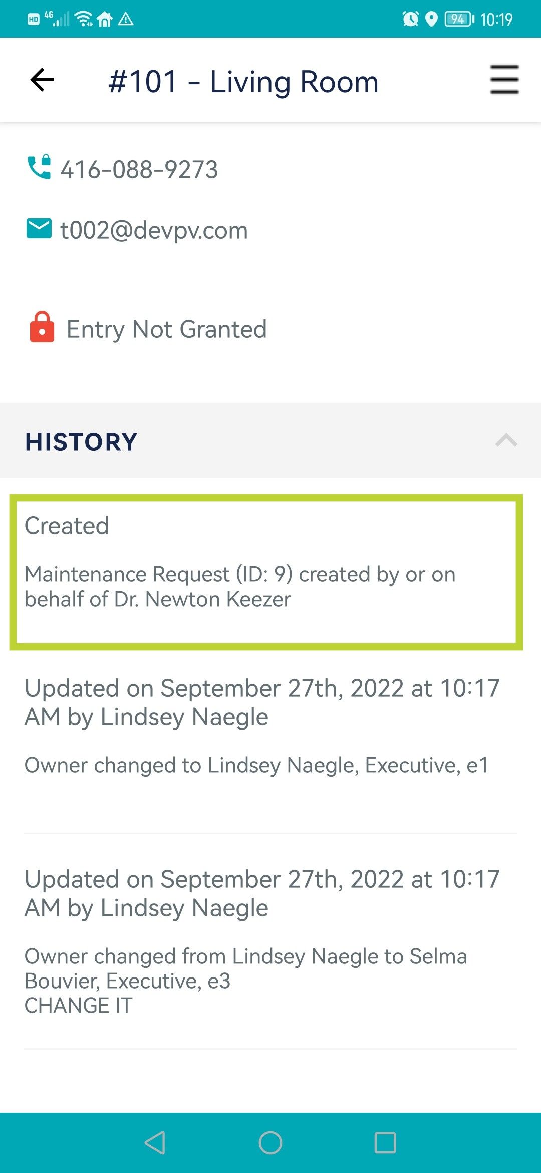Open the hamburger menu
541x1173 pixels.
coord(504,79)
